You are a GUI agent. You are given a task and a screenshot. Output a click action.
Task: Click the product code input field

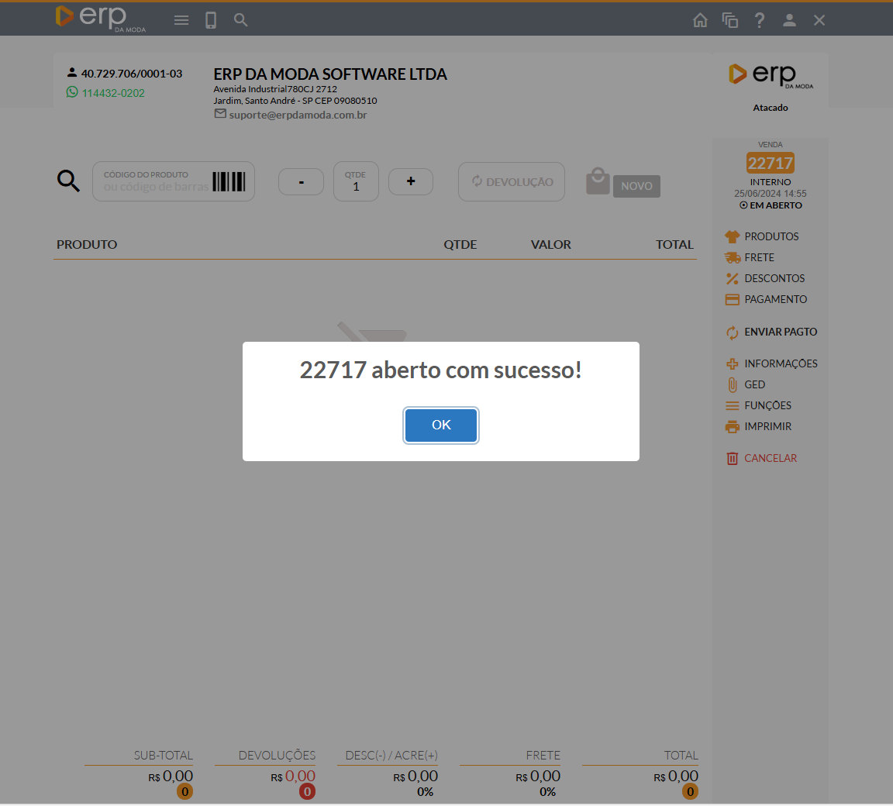pyautogui.click(x=155, y=187)
